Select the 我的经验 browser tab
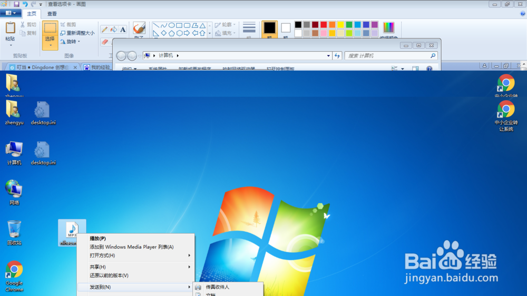 click(x=97, y=67)
